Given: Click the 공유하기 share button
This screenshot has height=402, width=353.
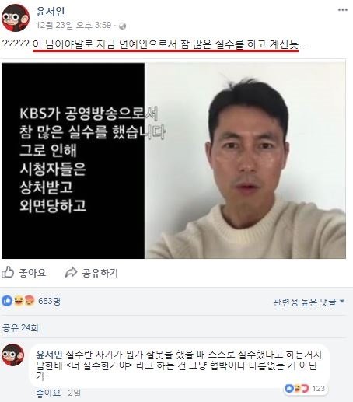Looking at the screenshot, I should click(x=92, y=273).
